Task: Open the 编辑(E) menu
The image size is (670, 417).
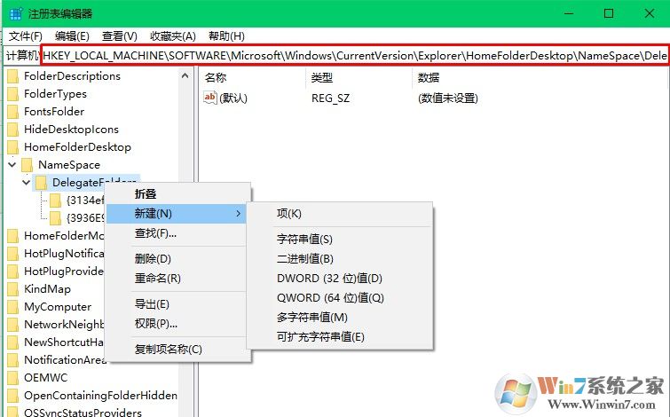Action: click(x=72, y=36)
